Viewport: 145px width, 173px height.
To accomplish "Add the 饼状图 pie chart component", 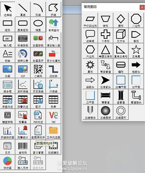I will click(x=8, y=163).
